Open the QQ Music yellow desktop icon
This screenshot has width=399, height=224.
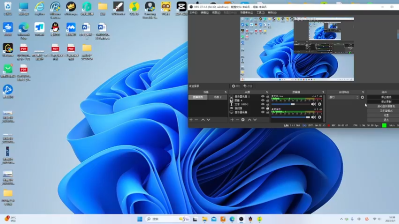click(x=134, y=8)
